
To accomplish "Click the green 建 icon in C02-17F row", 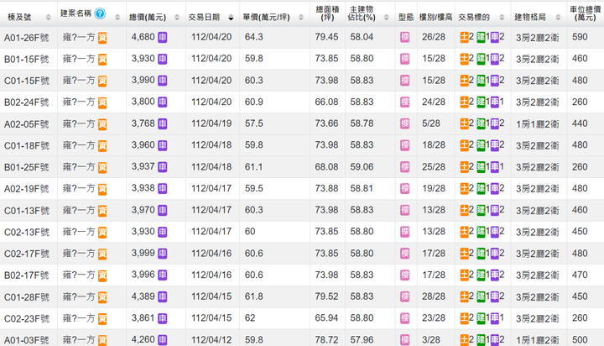I will tap(481, 254).
